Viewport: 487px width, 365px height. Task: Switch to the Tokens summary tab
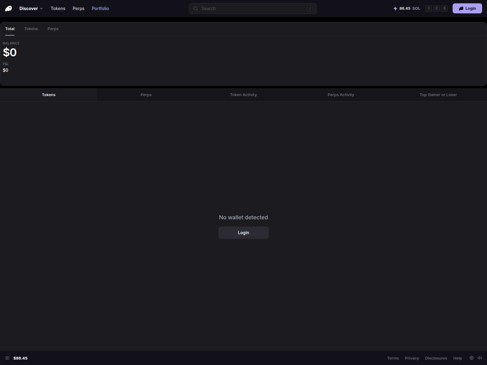point(31,29)
